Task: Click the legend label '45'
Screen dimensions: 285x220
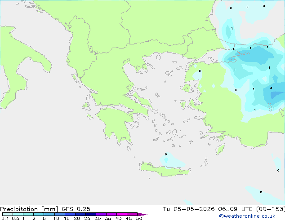Action: 129,218
